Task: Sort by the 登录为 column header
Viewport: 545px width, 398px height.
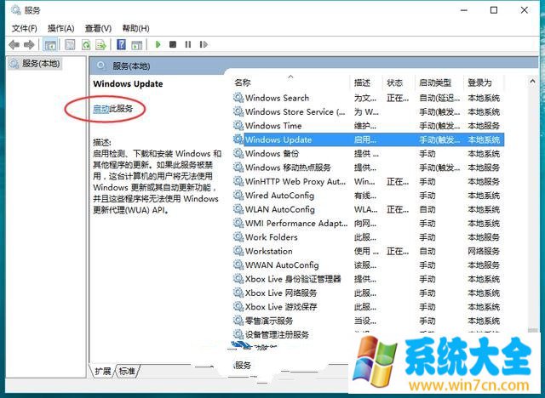Action: click(479, 82)
